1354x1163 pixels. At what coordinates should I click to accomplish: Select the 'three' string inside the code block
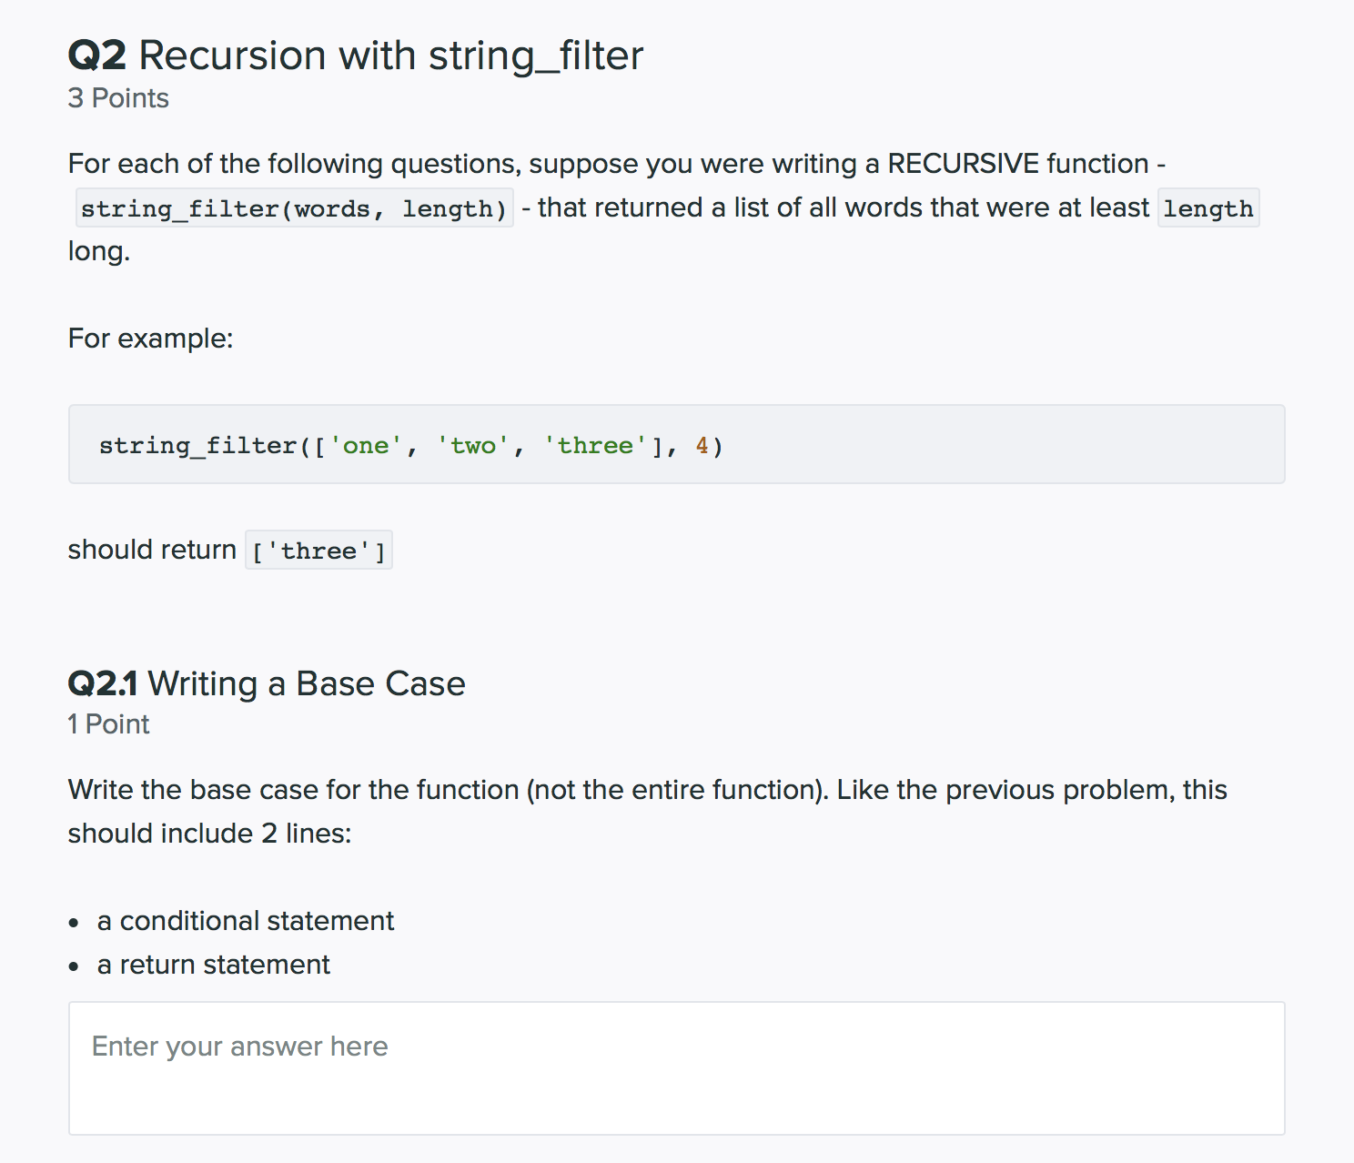coord(595,445)
